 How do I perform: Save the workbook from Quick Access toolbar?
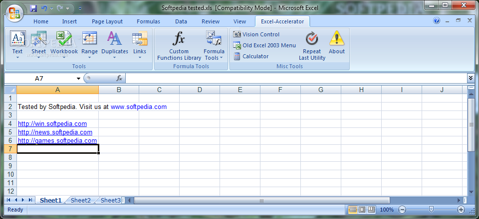coord(33,8)
